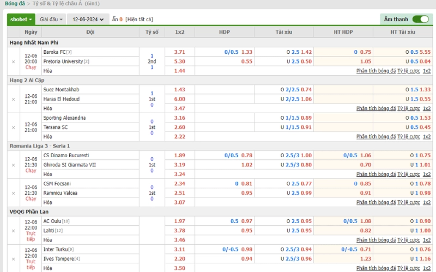436x272 pixels.
Task: Open the 12-06-2024 date selector
Action: 88,20
